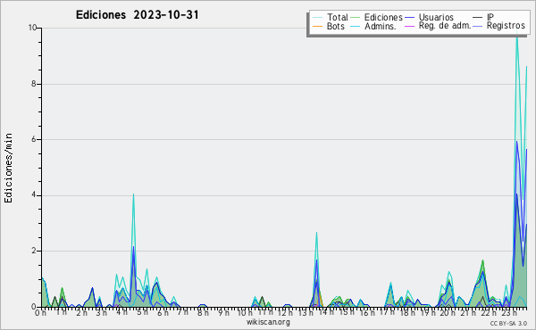This screenshot has height=330, width=536.
Task: Click the "0 h" x-axis label
Action: (40, 312)
